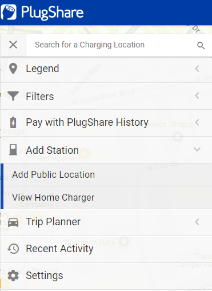Image resolution: width=212 pixels, height=291 pixels.
Task: Focus the Search for a Charging Location field
Action: click(111, 45)
